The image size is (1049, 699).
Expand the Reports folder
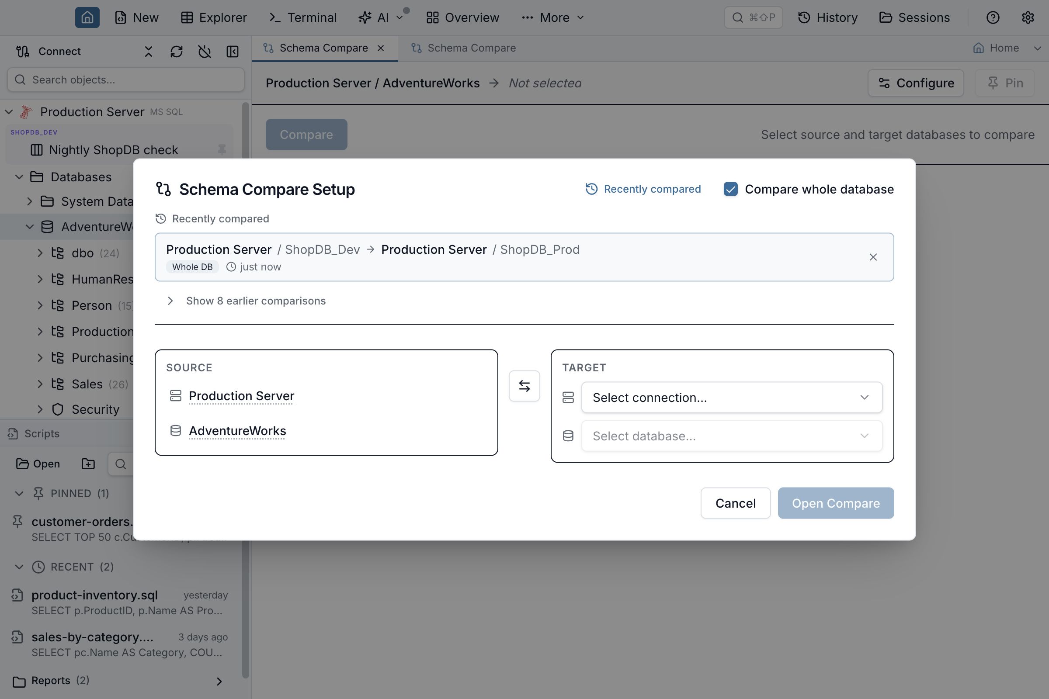tap(219, 681)
